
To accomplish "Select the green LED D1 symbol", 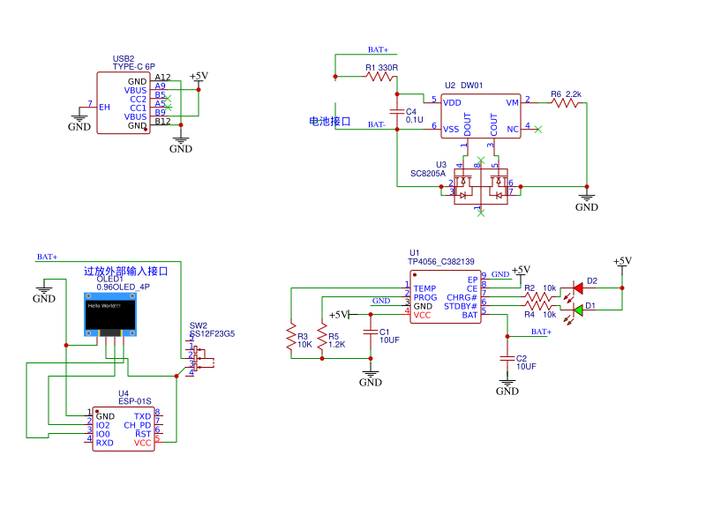I will (578, 310).
